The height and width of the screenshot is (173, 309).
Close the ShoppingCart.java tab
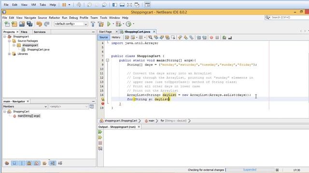coord(154,32)
